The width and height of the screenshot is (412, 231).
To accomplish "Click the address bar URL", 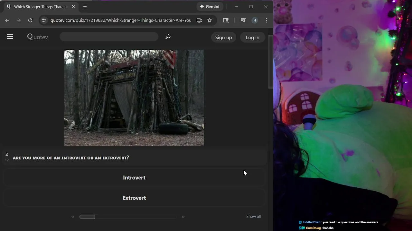I will coord(121,20).
